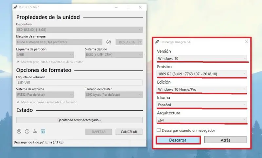Open the Sistema destino BIOS dropdown
This screenshot has width=262, height=158.
click(114, 55)
